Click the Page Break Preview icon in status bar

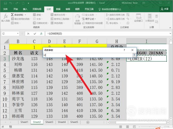tap(134, 127)
